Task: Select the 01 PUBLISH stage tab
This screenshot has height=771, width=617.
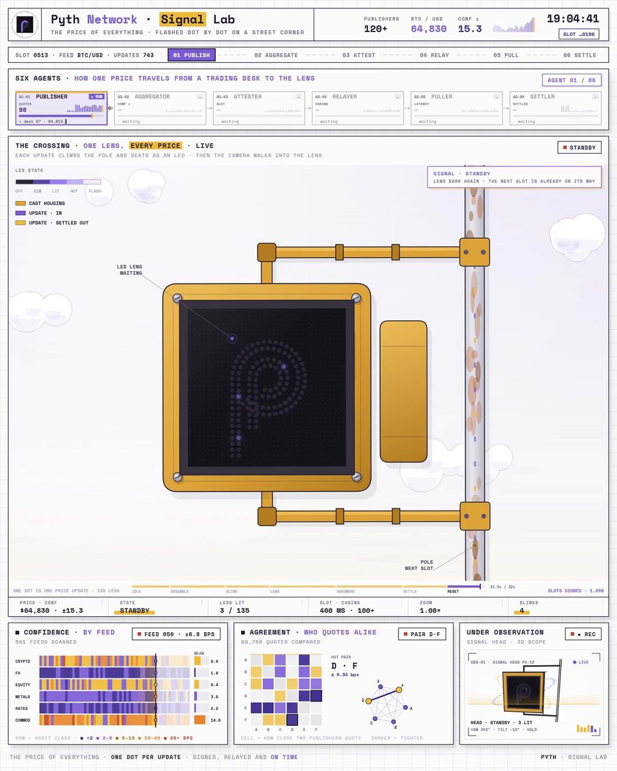Action: pyautogui.click(x=192, y=55)
